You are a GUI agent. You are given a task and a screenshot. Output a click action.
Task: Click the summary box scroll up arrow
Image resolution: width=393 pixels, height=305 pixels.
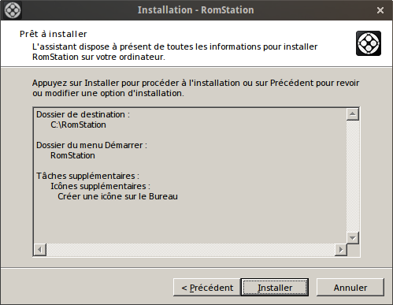tap(353, 114)
